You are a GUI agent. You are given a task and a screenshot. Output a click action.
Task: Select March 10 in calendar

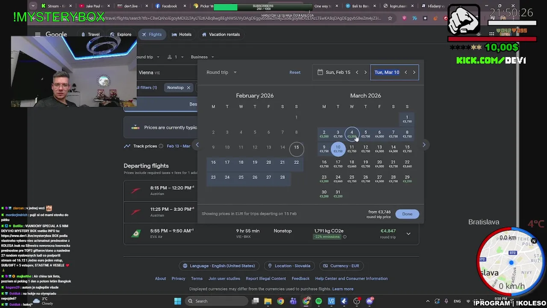click(x=338, y=149)
